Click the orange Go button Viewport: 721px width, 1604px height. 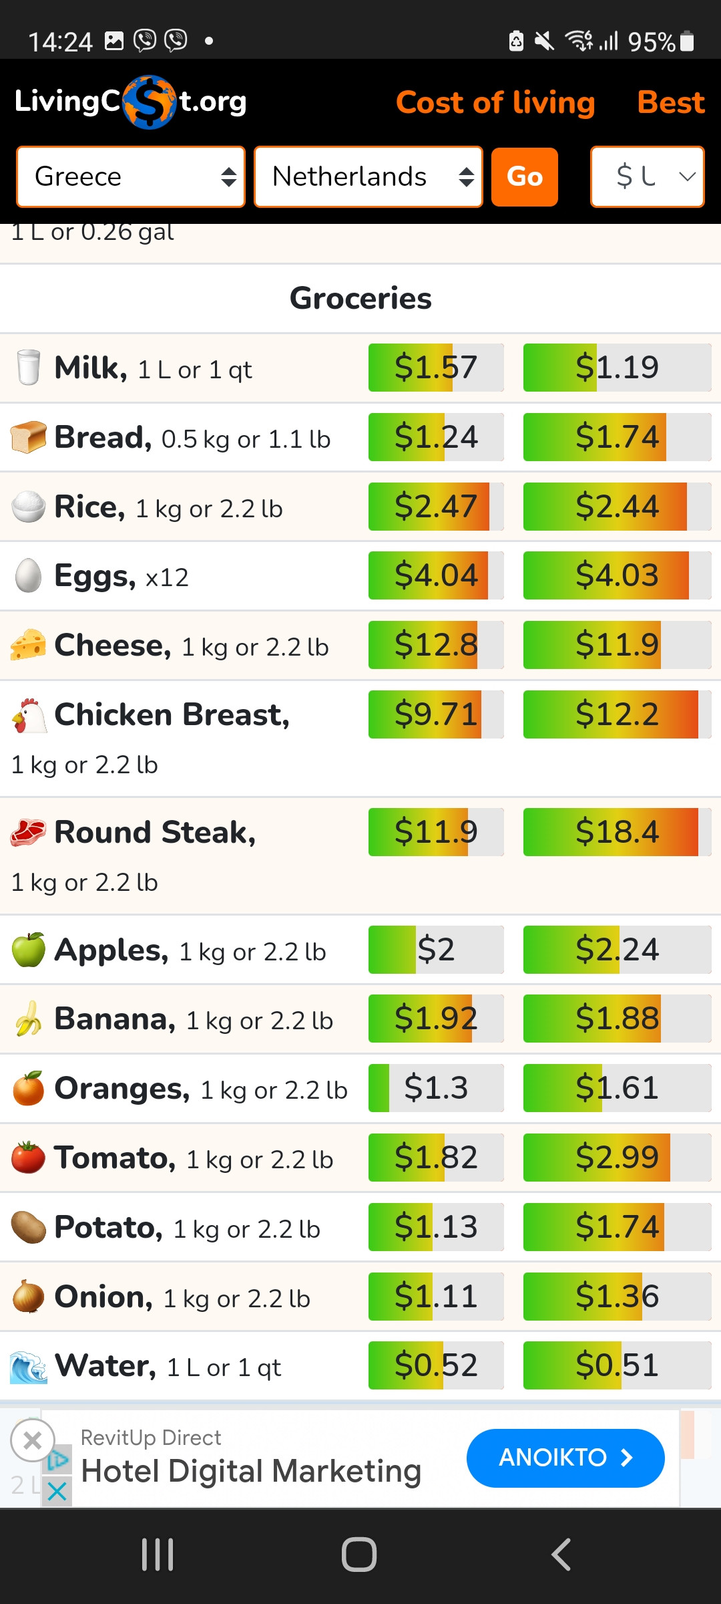click(525, 177)
